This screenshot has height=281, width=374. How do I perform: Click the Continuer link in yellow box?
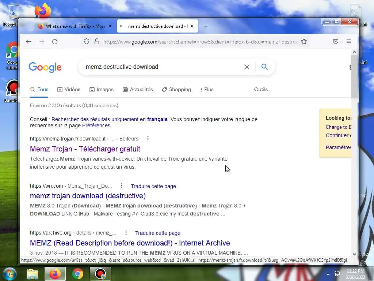point(339,135)
